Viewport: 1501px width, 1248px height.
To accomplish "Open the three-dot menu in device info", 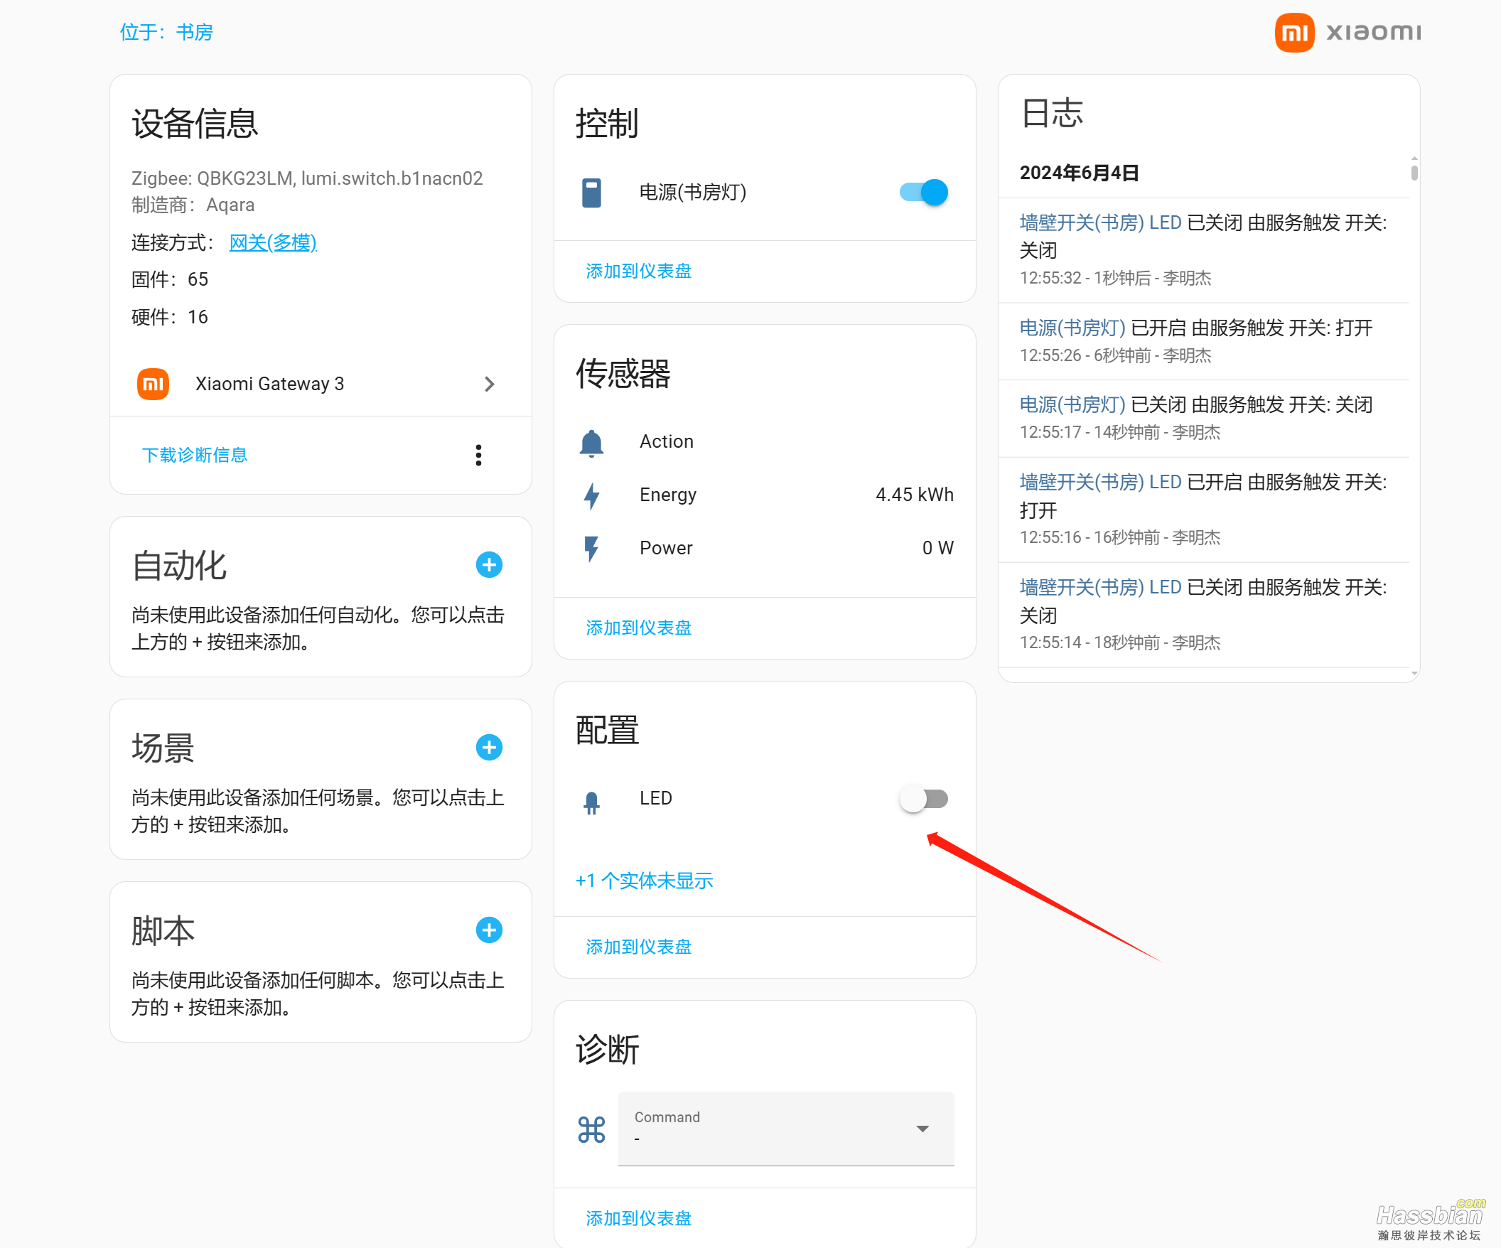I will [x=479, y=456].
